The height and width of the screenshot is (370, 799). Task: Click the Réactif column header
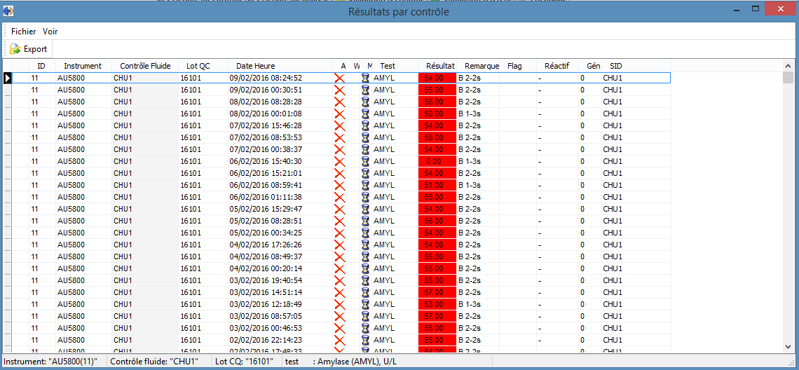click(x=557, y=66)
